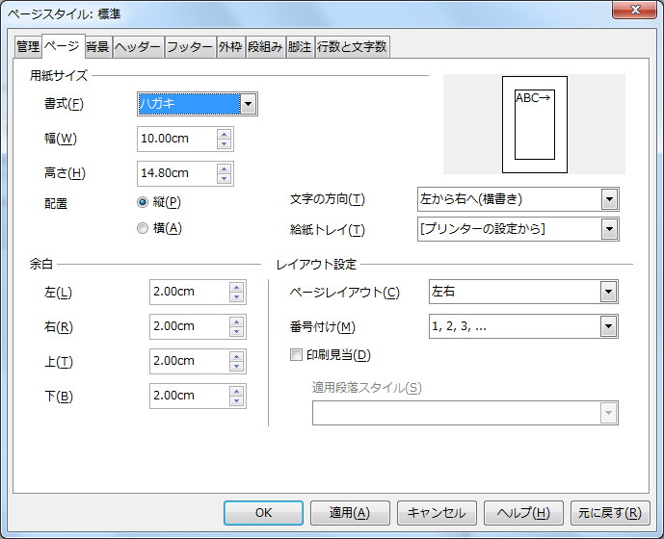Open the ヘッダー tab
This screenshot has width=664, height=539.
[138, 46]
